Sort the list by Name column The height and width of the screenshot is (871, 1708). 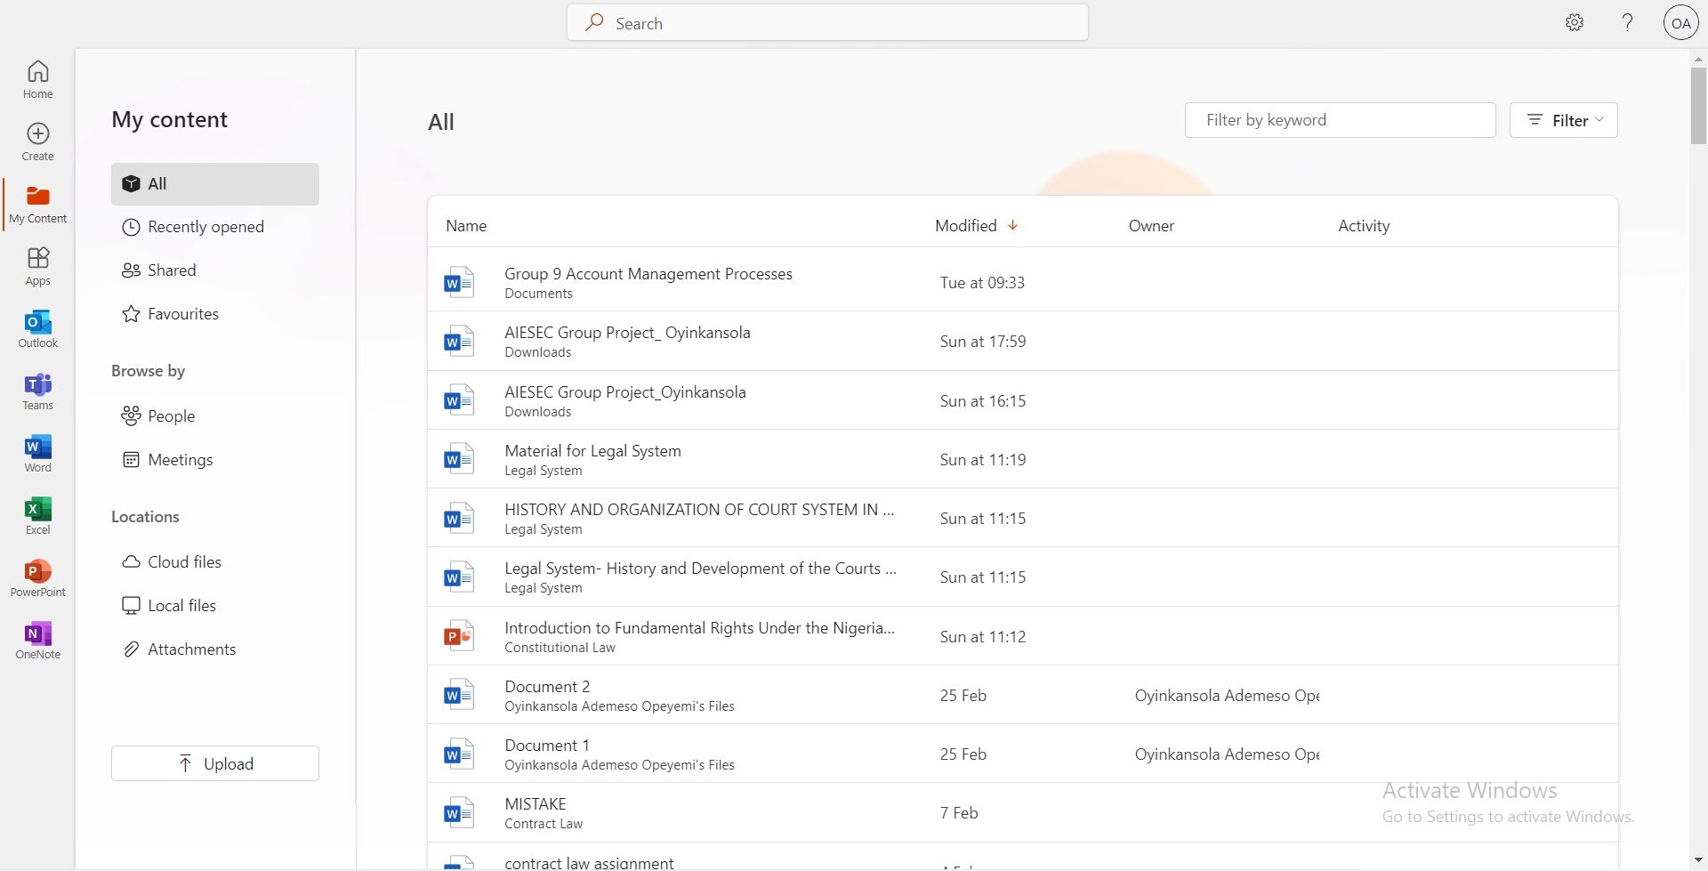(466, 226)
